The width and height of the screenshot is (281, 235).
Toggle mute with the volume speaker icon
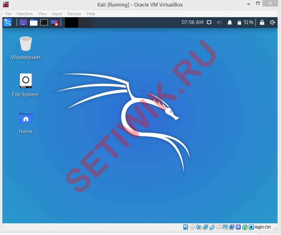pos(220,22)
